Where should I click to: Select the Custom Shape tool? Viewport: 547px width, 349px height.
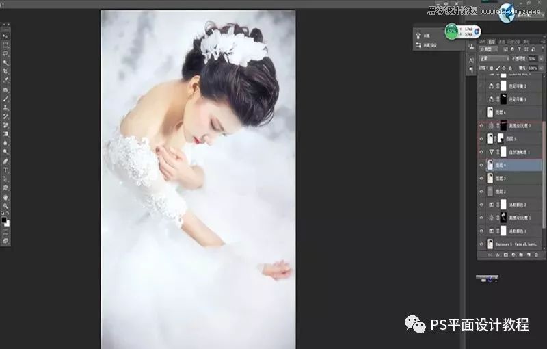[x=5, y=188]
